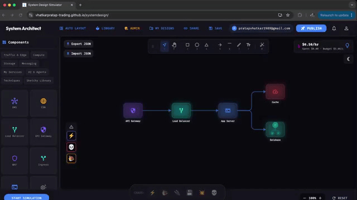Select the Cache node on canvas

275,92
